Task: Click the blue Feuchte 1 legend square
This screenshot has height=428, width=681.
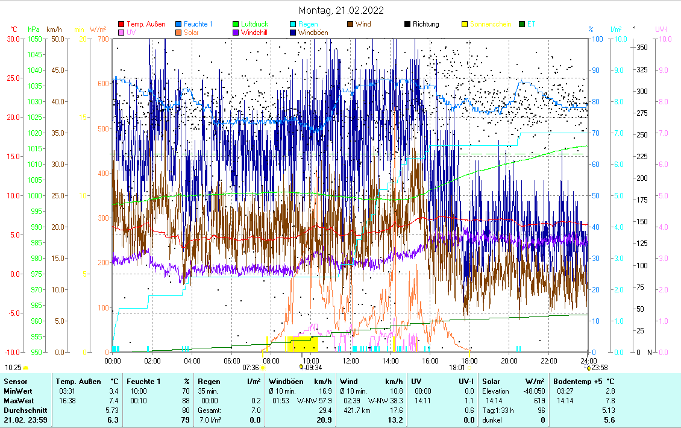Action: coord(179,25)
